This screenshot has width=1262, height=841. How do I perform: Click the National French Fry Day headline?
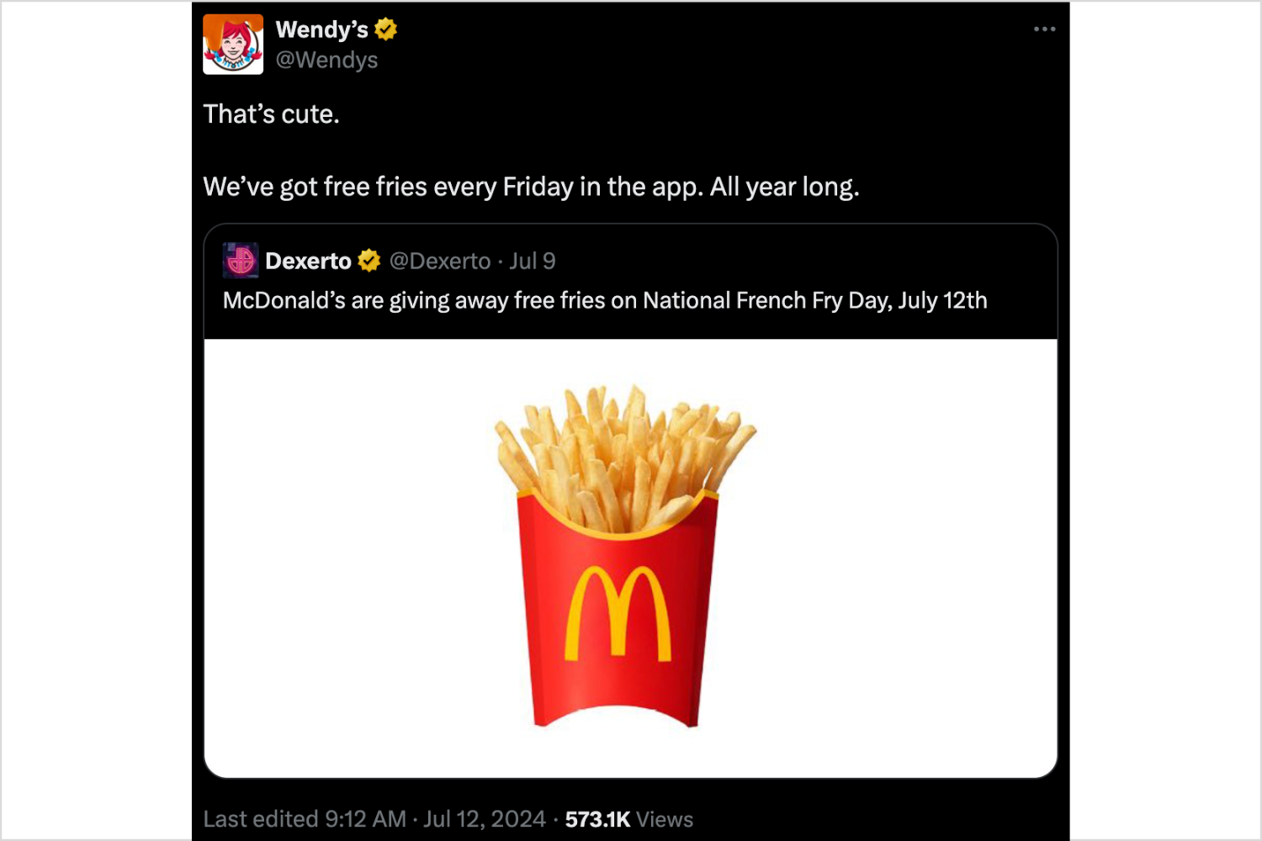coord(605,300)
